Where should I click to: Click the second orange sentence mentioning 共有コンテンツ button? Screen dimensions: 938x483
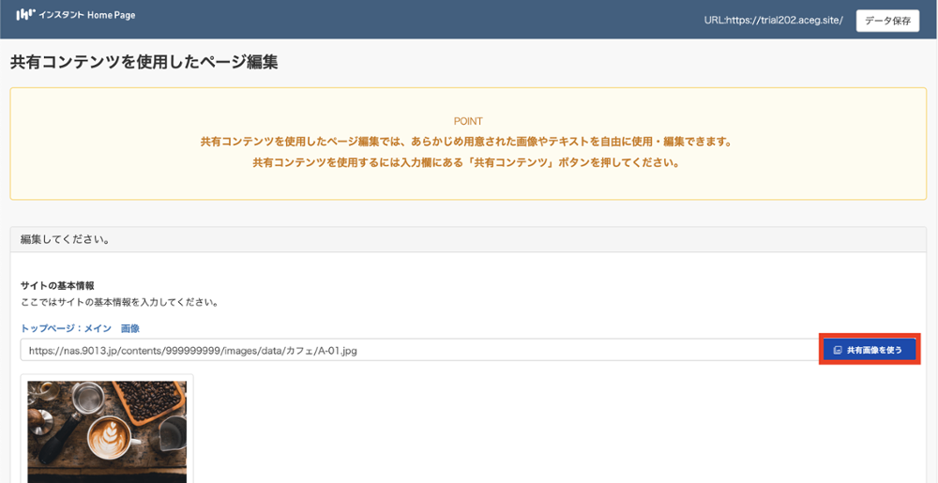[x=465, y=162]
